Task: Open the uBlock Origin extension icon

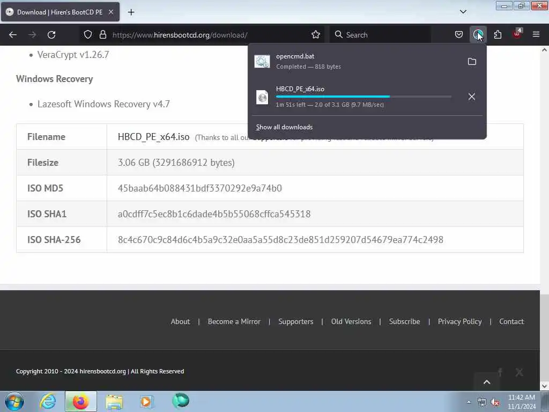Action: tap(517, 34)
